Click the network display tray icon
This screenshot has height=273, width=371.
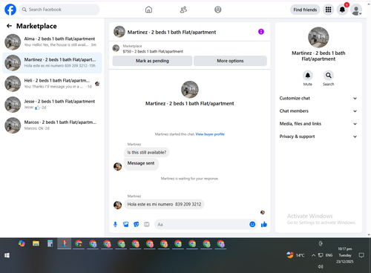[321, 255]
